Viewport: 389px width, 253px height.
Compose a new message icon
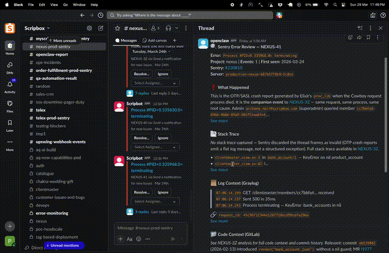(x=101, y=28)
